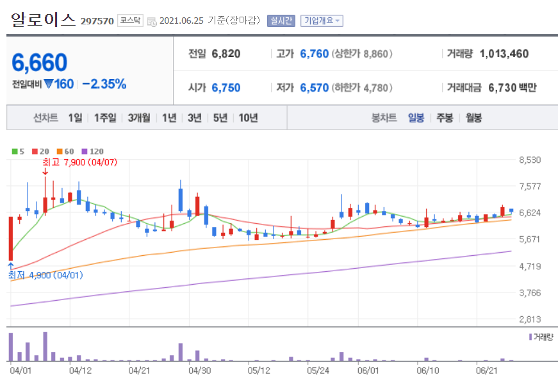Click the tallest volume bar near 04/07

point(45,346)
